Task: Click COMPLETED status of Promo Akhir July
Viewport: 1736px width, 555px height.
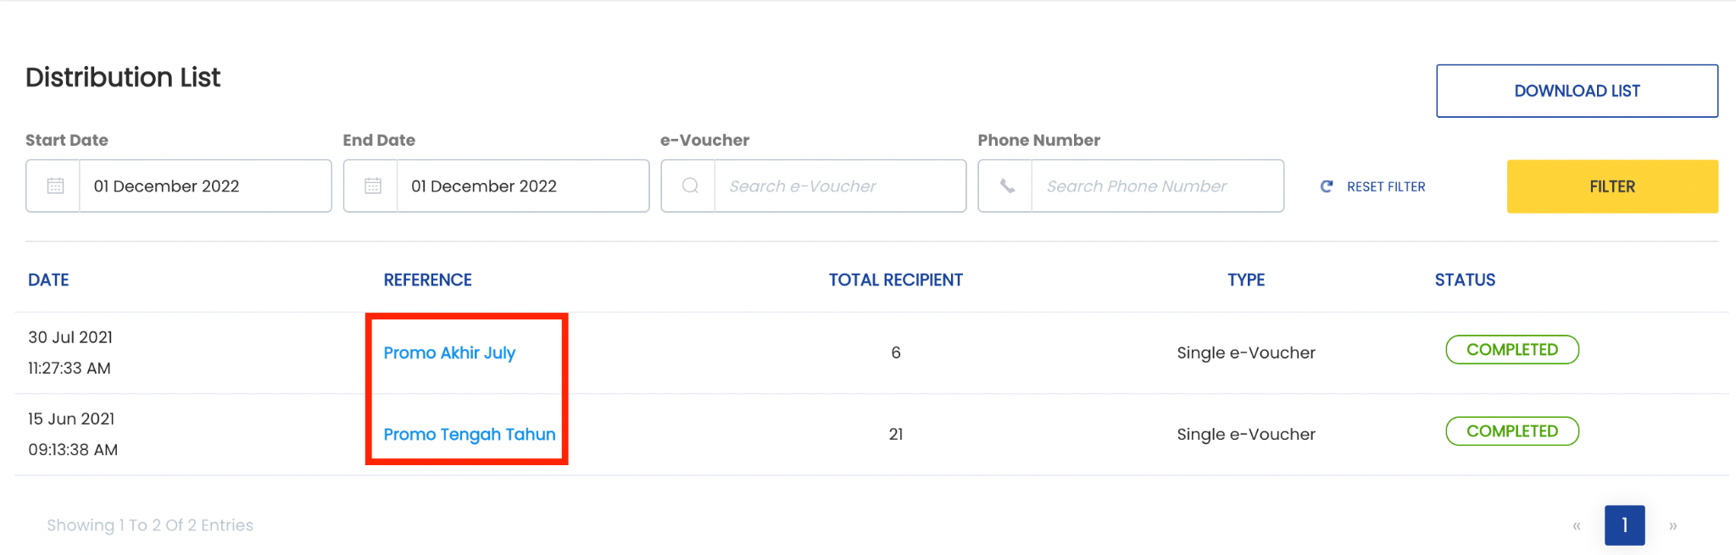Action: pos(1512,350)
